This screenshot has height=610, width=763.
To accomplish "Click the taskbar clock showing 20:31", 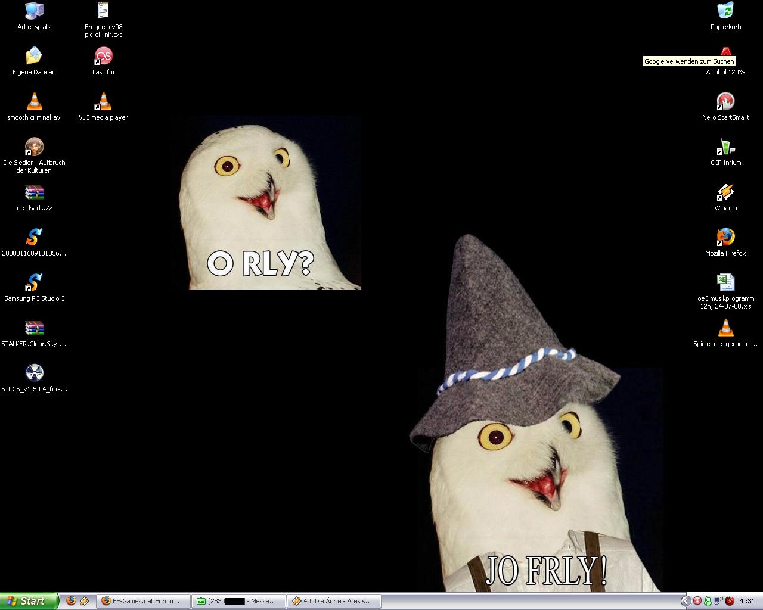I will [746, 601].
